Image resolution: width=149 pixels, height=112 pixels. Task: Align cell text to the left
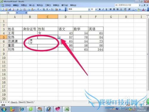pyautogui.click(x=111, y=9)
